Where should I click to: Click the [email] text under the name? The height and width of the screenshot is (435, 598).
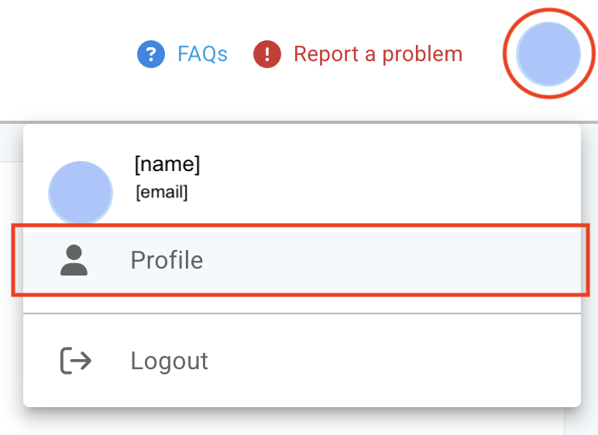point(162,191)
